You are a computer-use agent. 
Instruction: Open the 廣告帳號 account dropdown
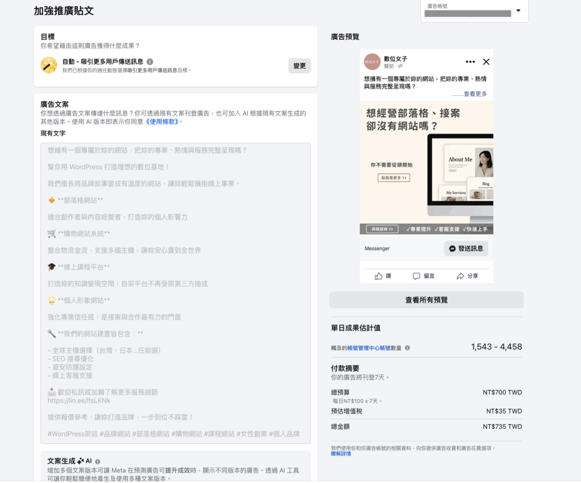tap(518, 11)
